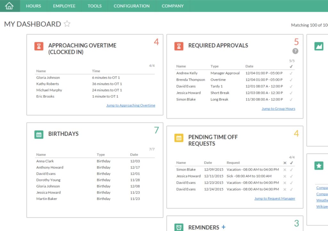328x231 pixels.
Task: Follow Jump to Request Manager link
Action: pos(275,198)
